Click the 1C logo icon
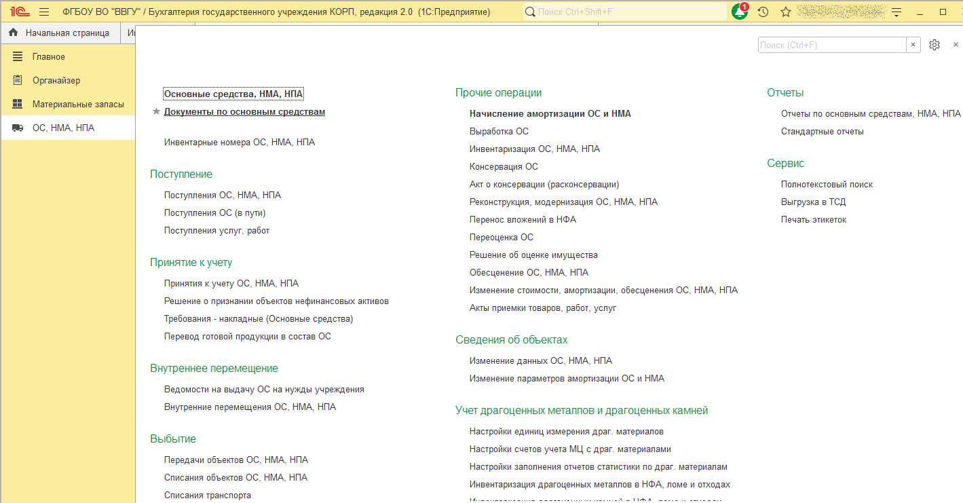The image size is (963, 503). click(x=18, y=12)
